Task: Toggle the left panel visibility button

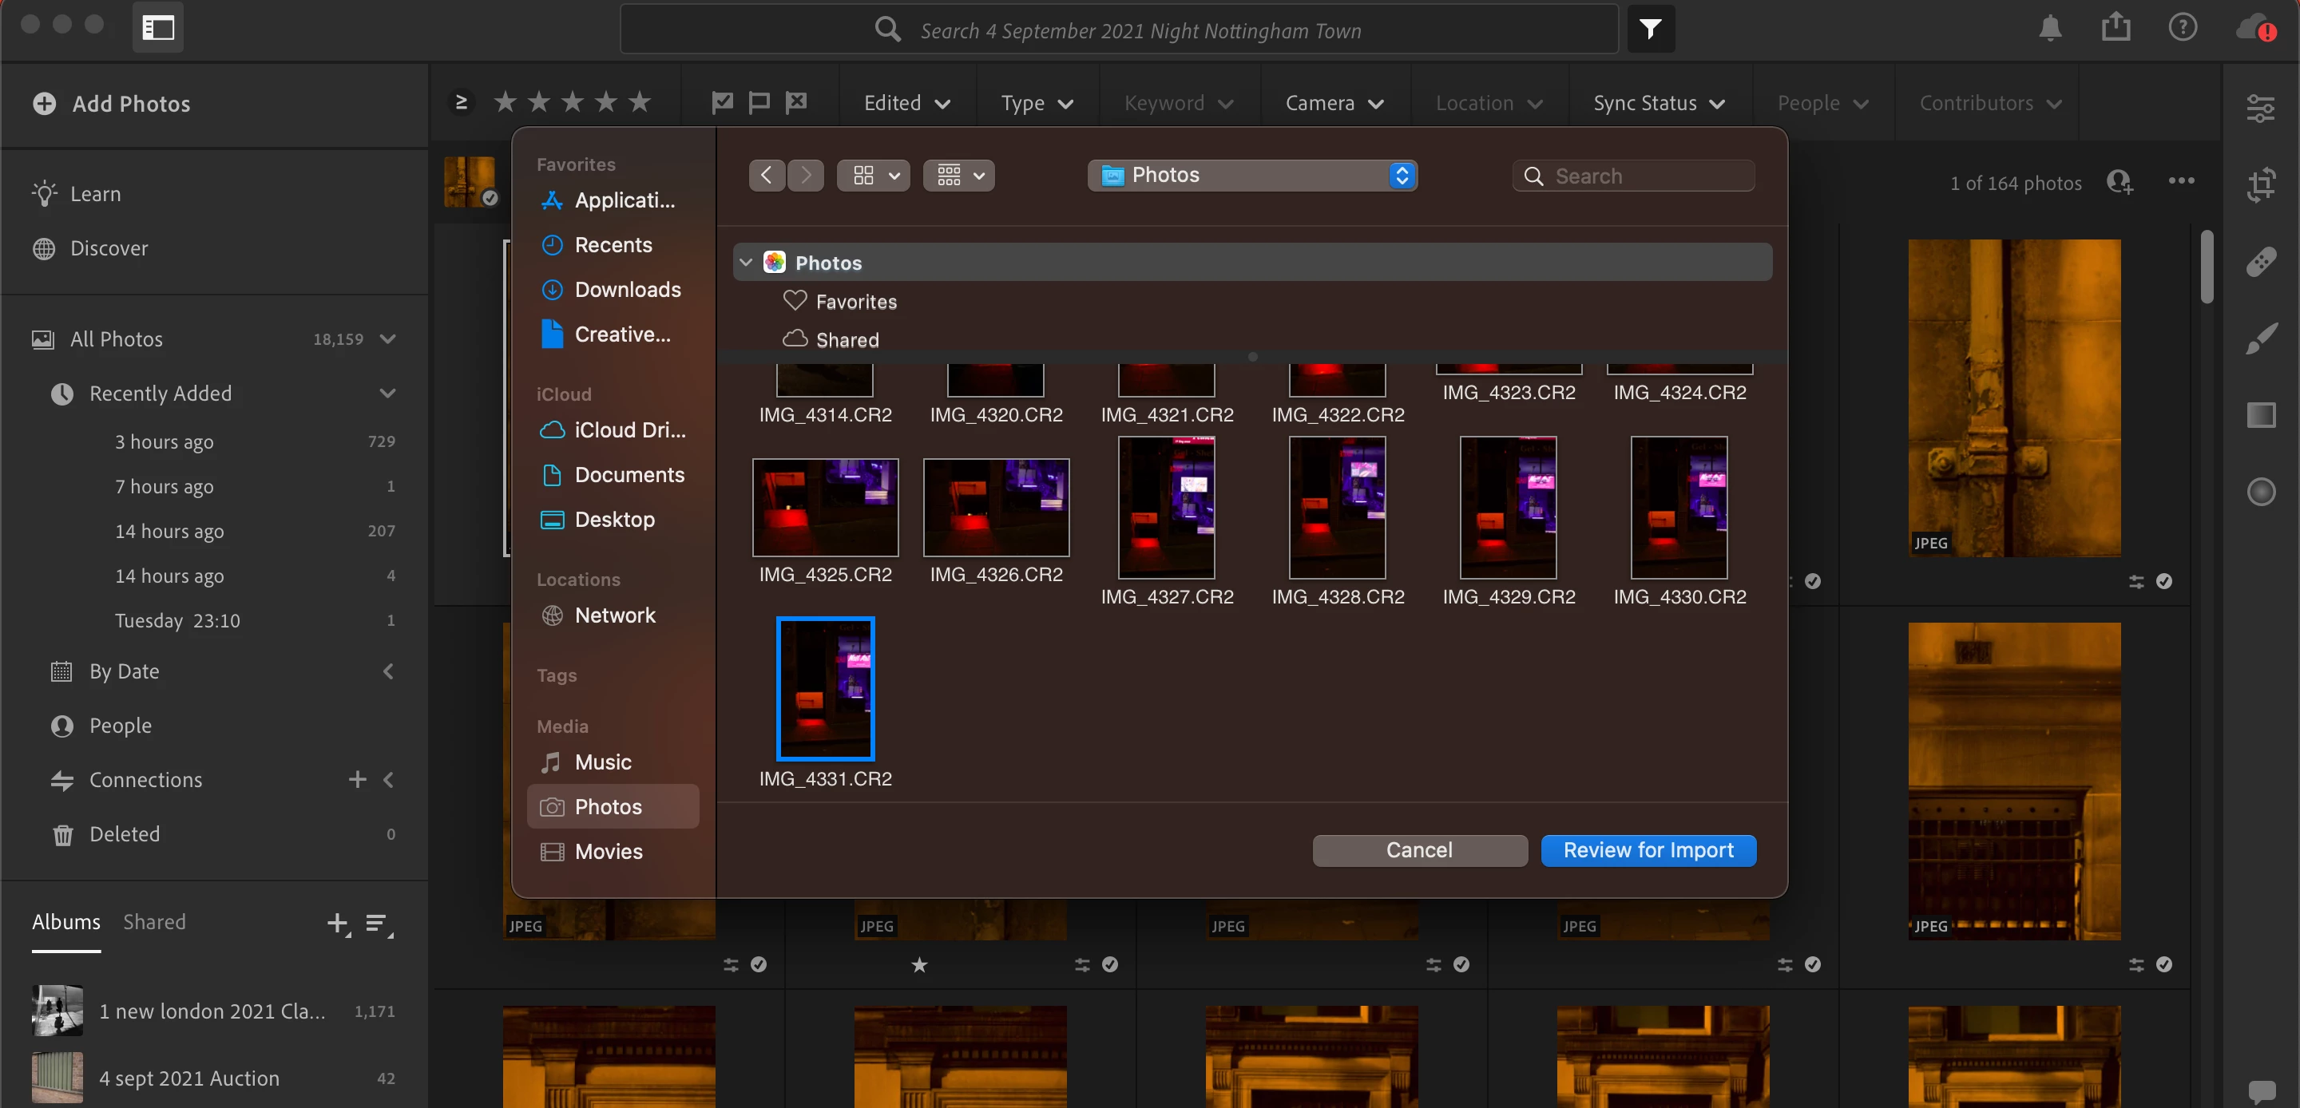Action: 158,28
